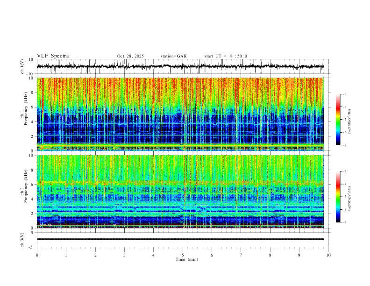Click the VLF Spectra title text
This screenshot has width=370, height=286.
(x=53, y=56)
